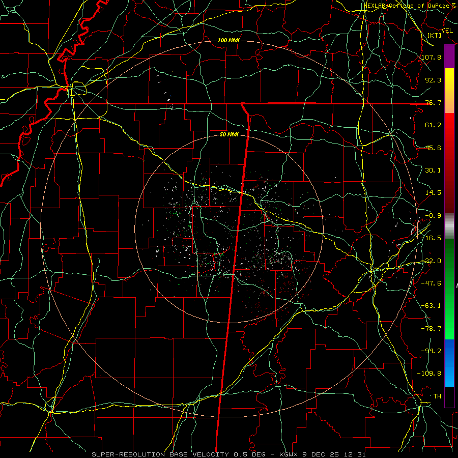The width and height of the screenshot is (458, 458).
Task: Click the -94.2 velocity scale value
Action: [x=432, y=351]
